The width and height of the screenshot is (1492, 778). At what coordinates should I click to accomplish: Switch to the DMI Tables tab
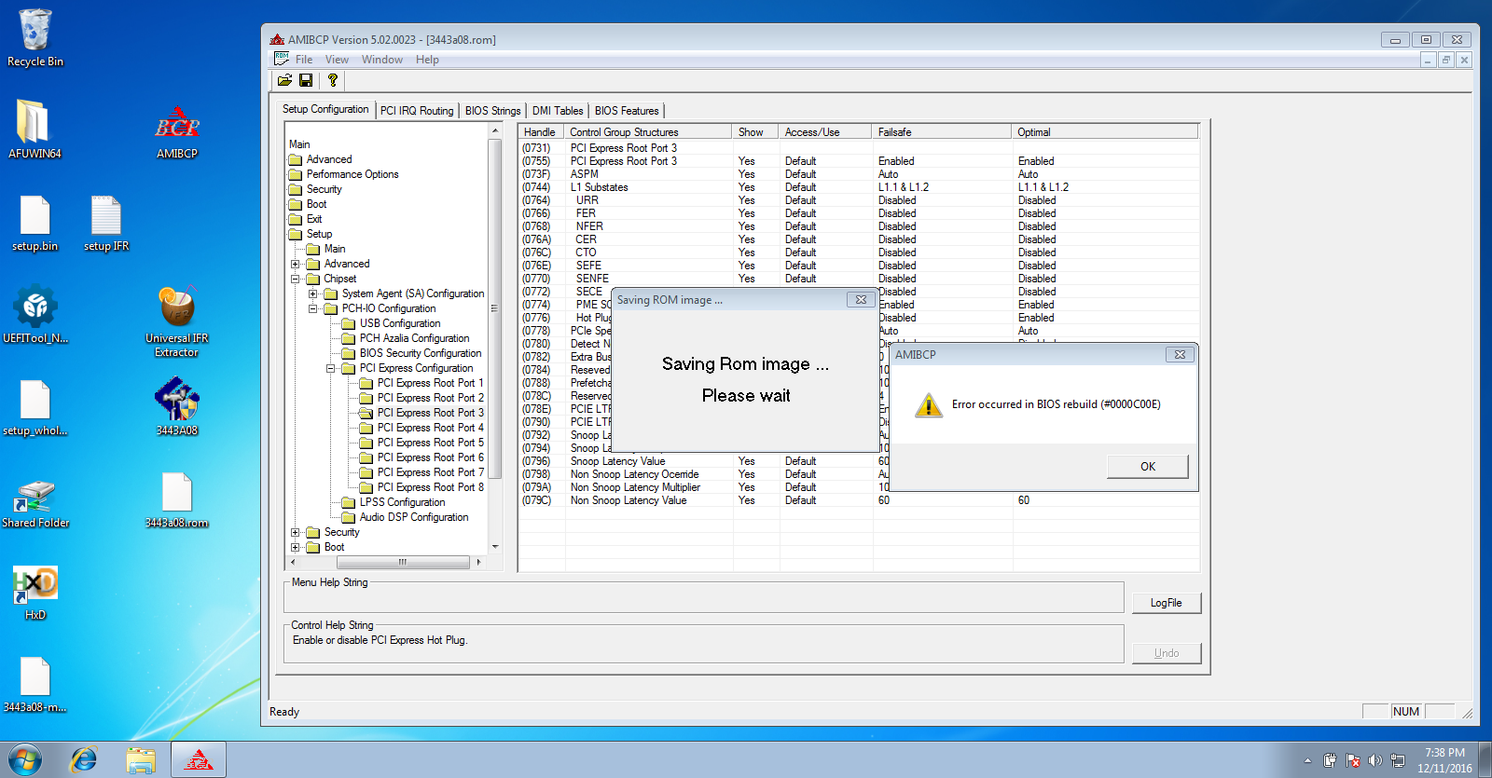[x=558, y=111]
